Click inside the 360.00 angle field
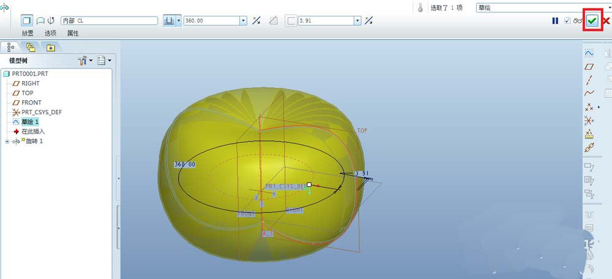Viewport: 612px width, 279px height. click(x=212, y=21)
